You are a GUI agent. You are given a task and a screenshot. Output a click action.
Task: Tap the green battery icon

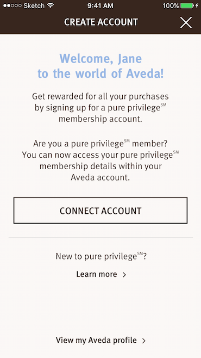click(187, 5)
